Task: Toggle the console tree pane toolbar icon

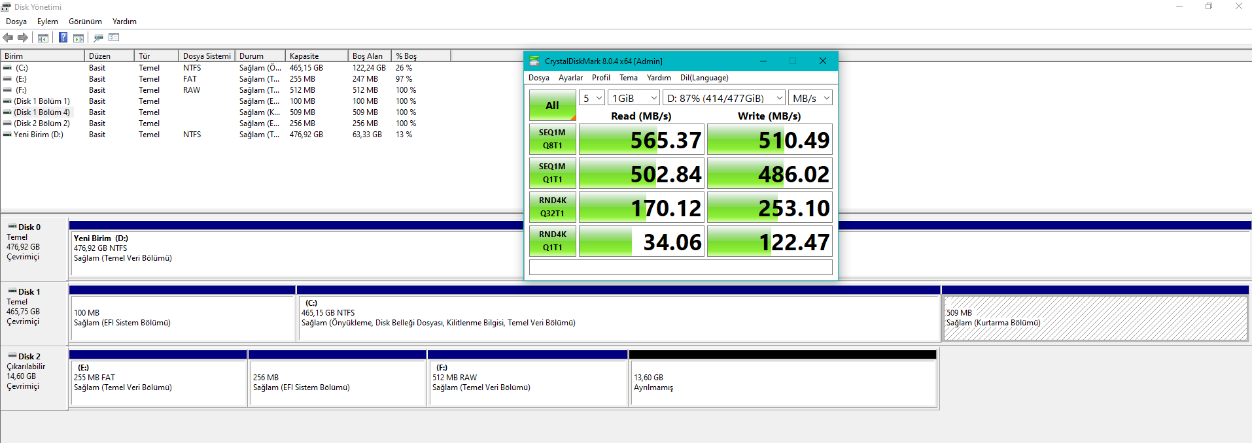Action: click(43, 38)
